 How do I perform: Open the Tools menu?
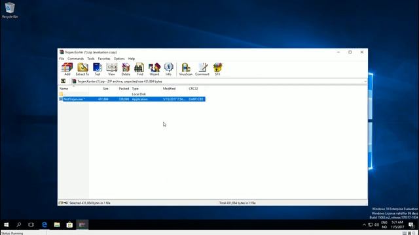(x=91, y=59)
